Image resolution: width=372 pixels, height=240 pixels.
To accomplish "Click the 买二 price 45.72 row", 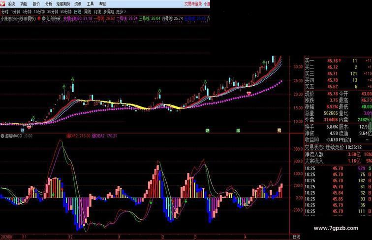I will (x=338, y=67).
